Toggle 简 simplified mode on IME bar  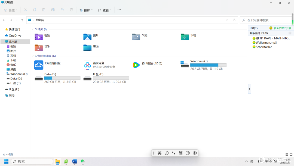180,153
